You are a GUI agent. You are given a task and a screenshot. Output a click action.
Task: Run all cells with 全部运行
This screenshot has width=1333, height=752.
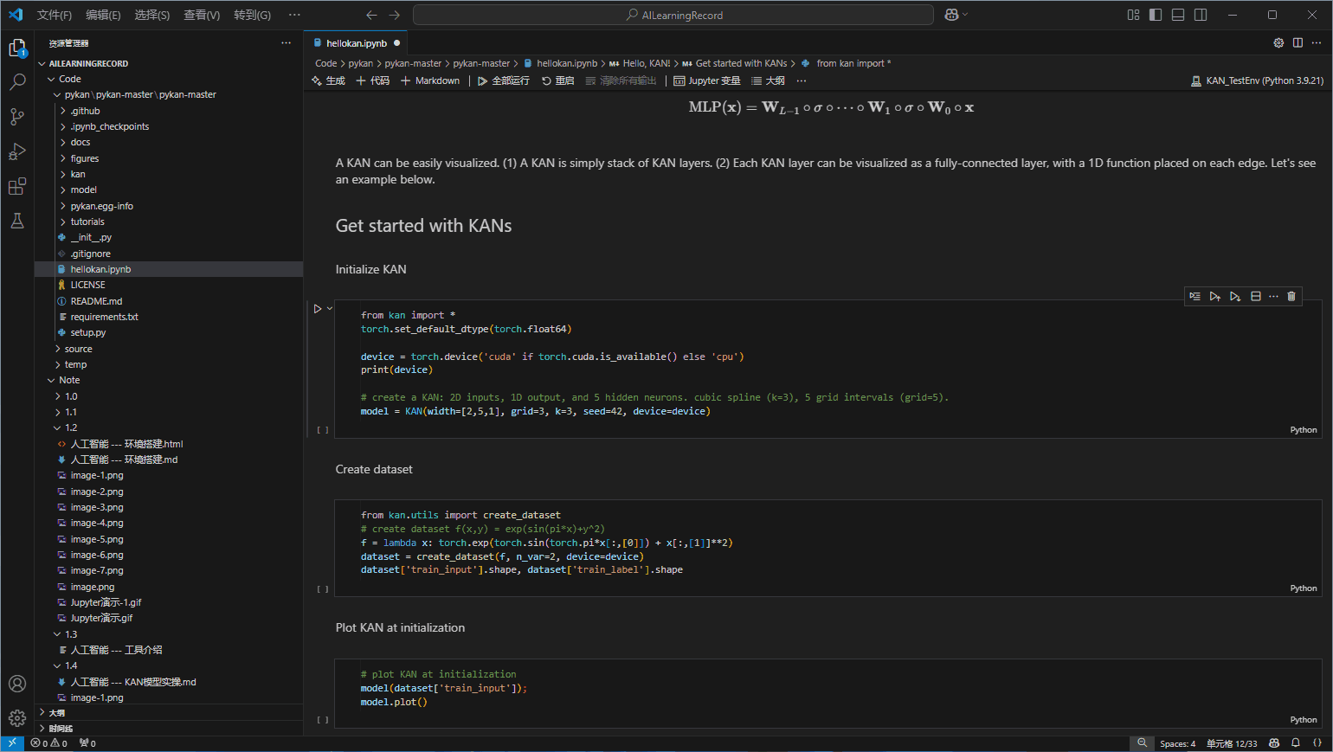pos(503,80)
